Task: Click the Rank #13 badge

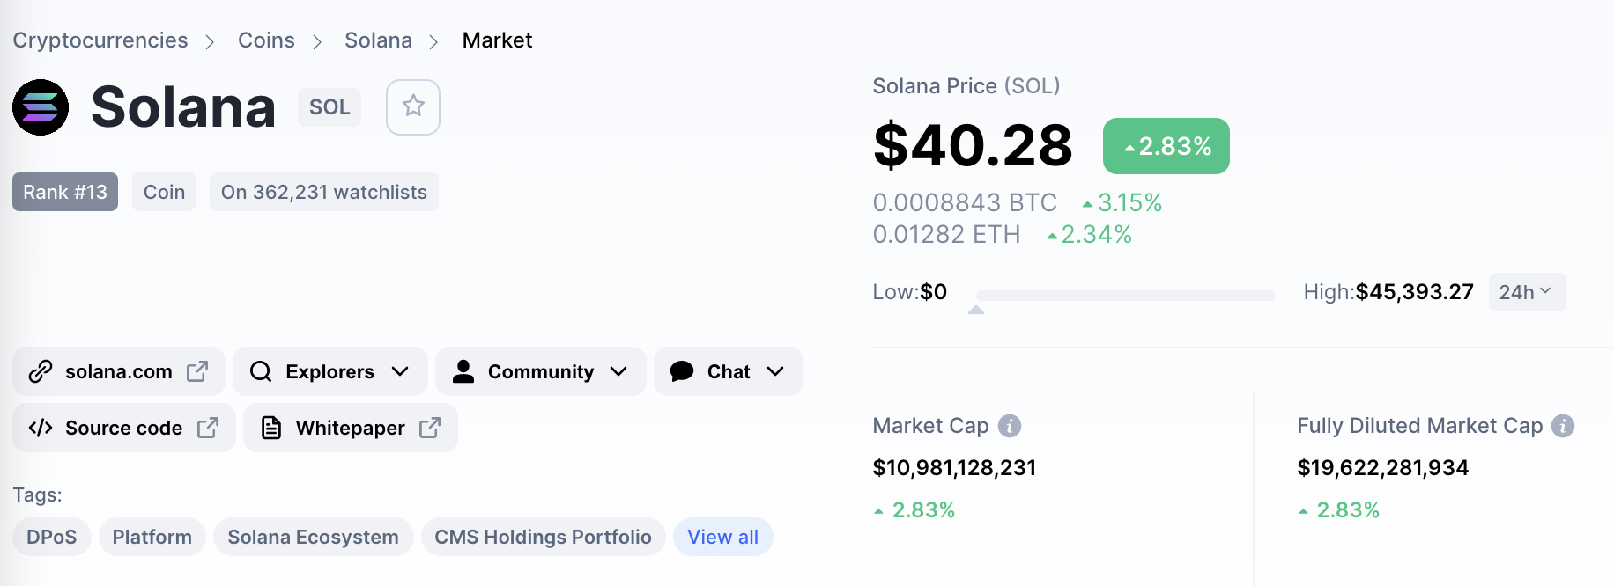Action: [x=65, y=192]
